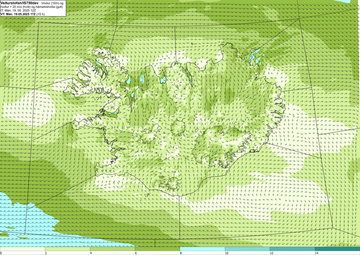Click the scale label '12'

271,253
